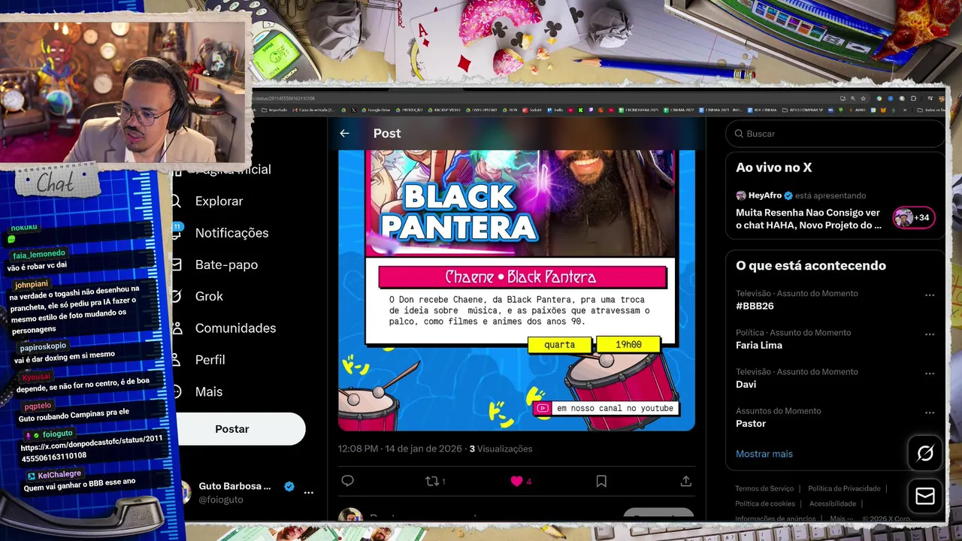The height and width of the screenshot is (541, 962).
Task: Click the search magnifier icon in Buscar
Action: tap(739, 134)
